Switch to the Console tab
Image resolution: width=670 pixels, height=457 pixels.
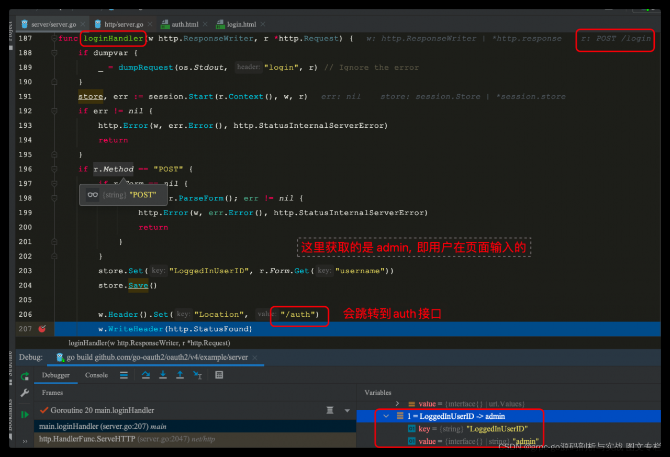[96, 375]
